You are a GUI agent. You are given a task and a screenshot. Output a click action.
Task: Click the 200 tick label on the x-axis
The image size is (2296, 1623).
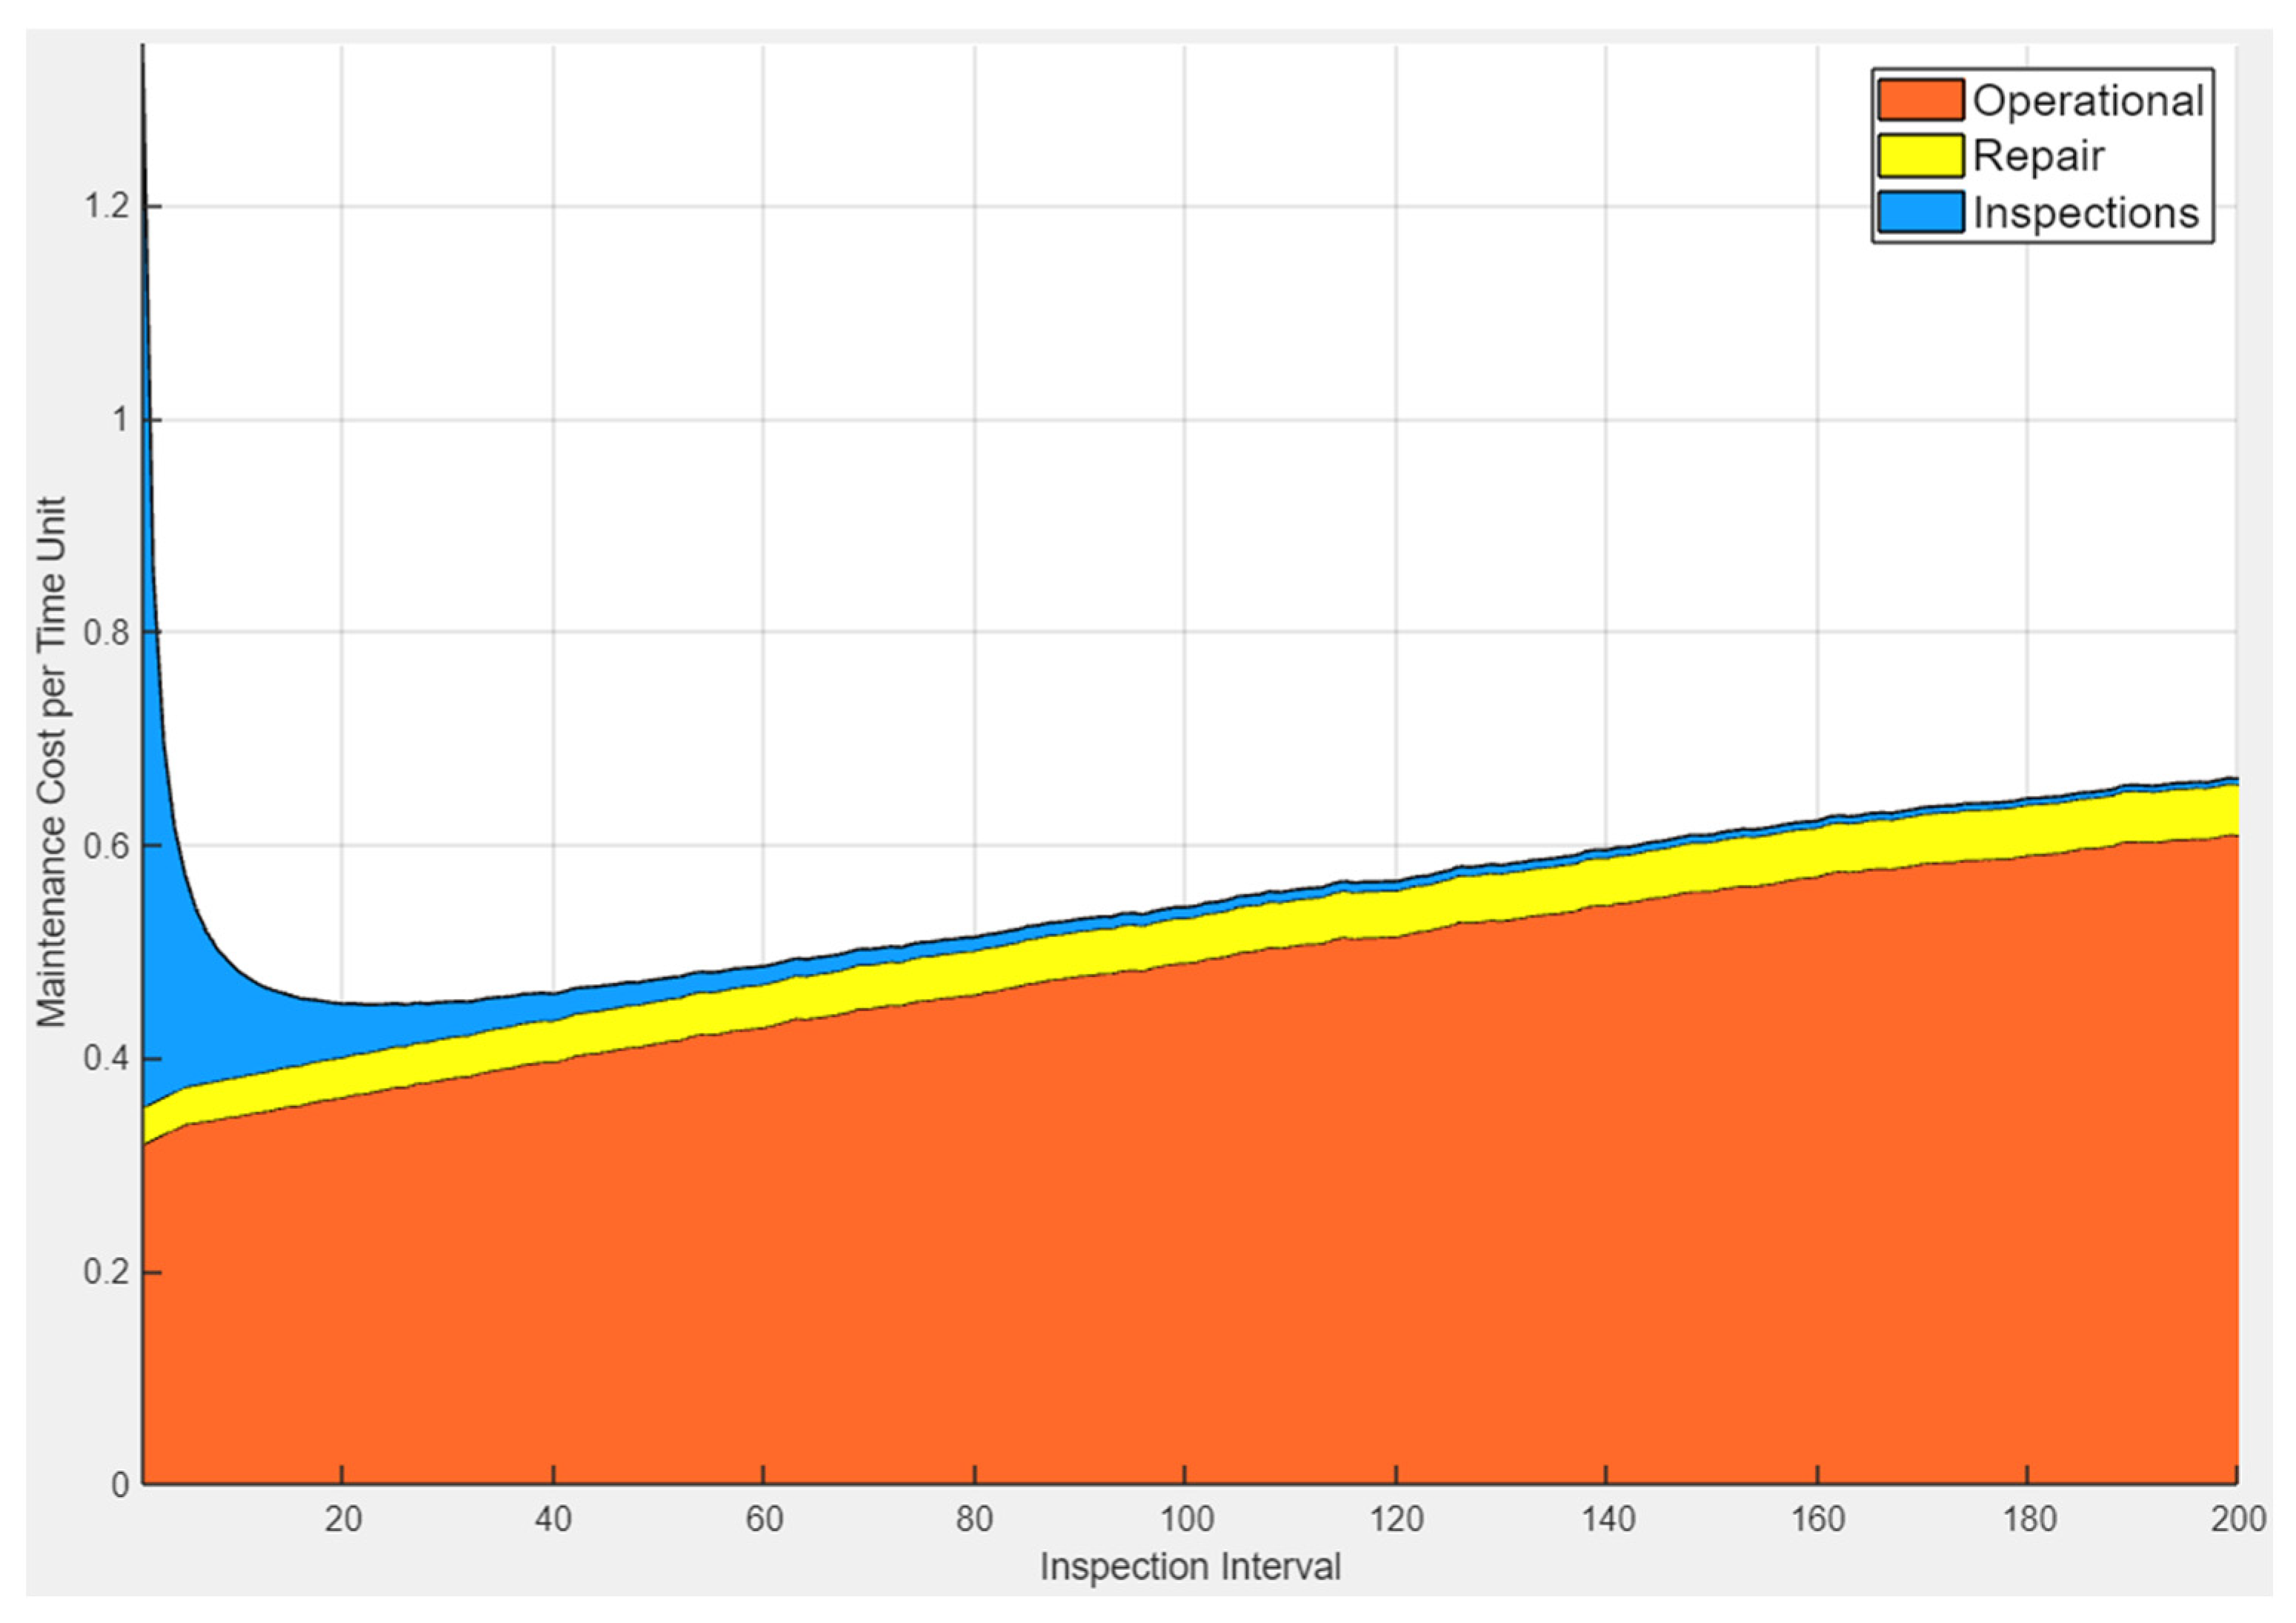point(2238,1519)
